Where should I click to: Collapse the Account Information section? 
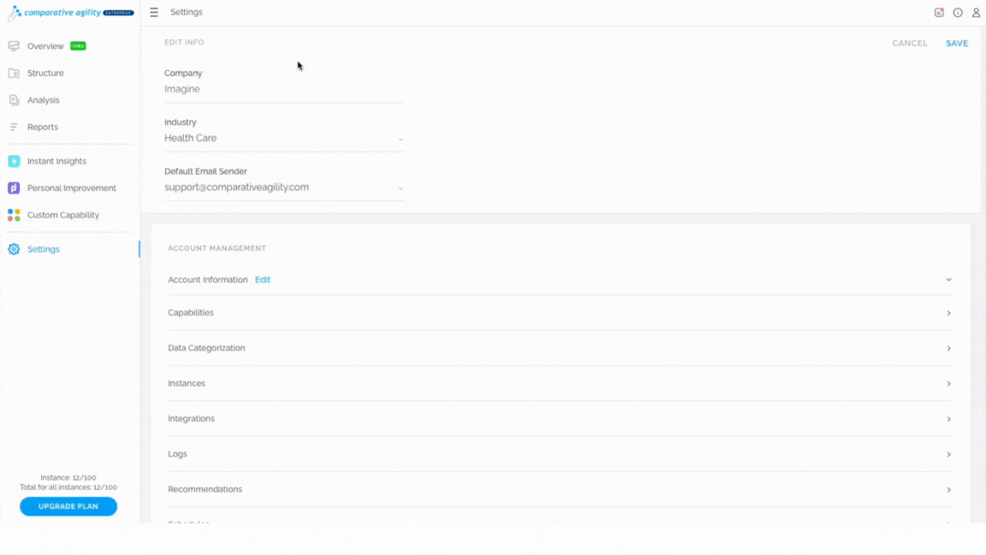click(949, 279)
